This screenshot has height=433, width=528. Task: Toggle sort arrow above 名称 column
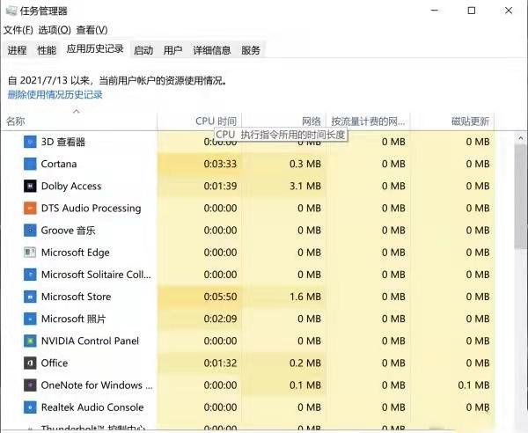click(77, 111)
